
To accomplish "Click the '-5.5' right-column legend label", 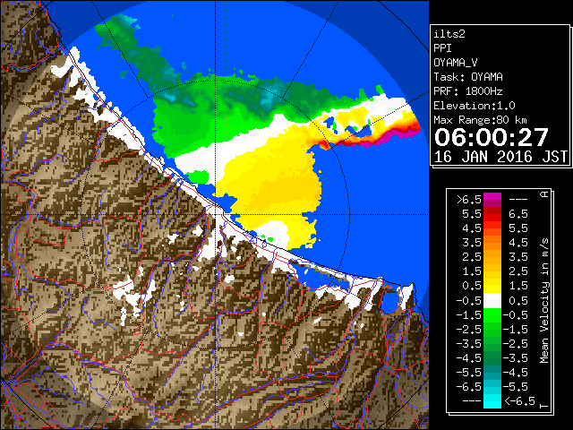I will click(x=516, y=387).
